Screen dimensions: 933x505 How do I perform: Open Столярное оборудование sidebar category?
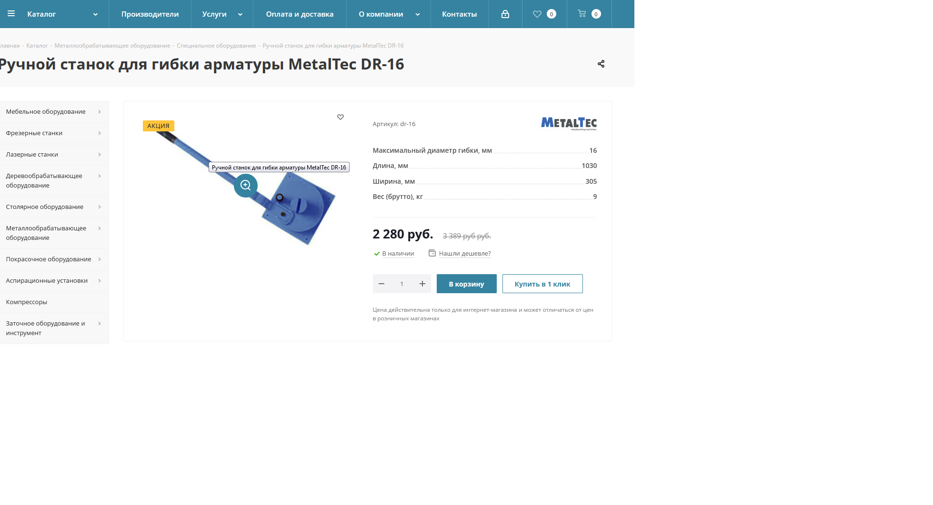[x=54, y=207]
